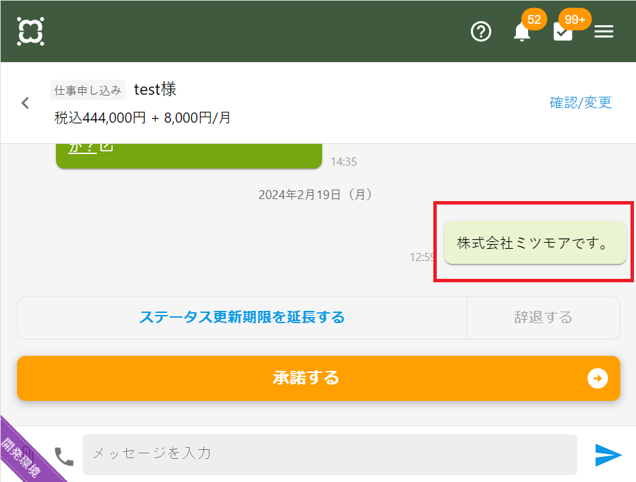Open the hamburger menu
636x482 pixels.
[x=604, y=31]
